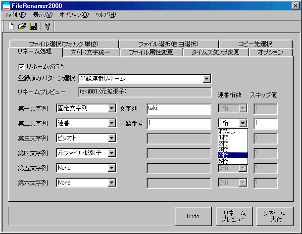Open the 表示(V) menu

click(x=43, y=15)
